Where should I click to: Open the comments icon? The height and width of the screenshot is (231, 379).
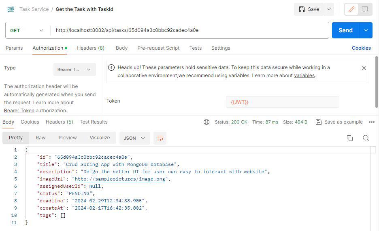365,9
